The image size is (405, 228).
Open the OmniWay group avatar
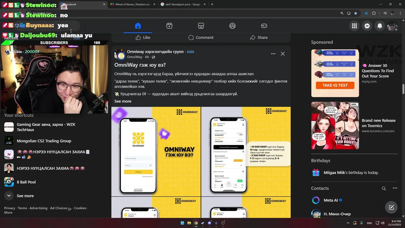pyautogui.click(x=120, y=54)
